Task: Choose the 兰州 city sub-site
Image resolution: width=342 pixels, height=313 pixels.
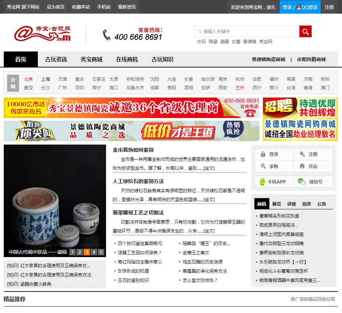Action: click(240, 88)
